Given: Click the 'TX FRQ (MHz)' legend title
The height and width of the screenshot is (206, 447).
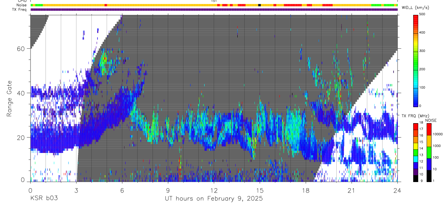Looking at the screenshot, I should pos(415,116).
